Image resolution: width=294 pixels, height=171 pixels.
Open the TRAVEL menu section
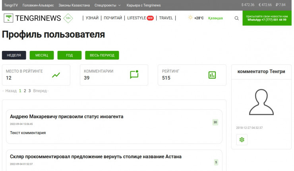[x=166, y=18]
